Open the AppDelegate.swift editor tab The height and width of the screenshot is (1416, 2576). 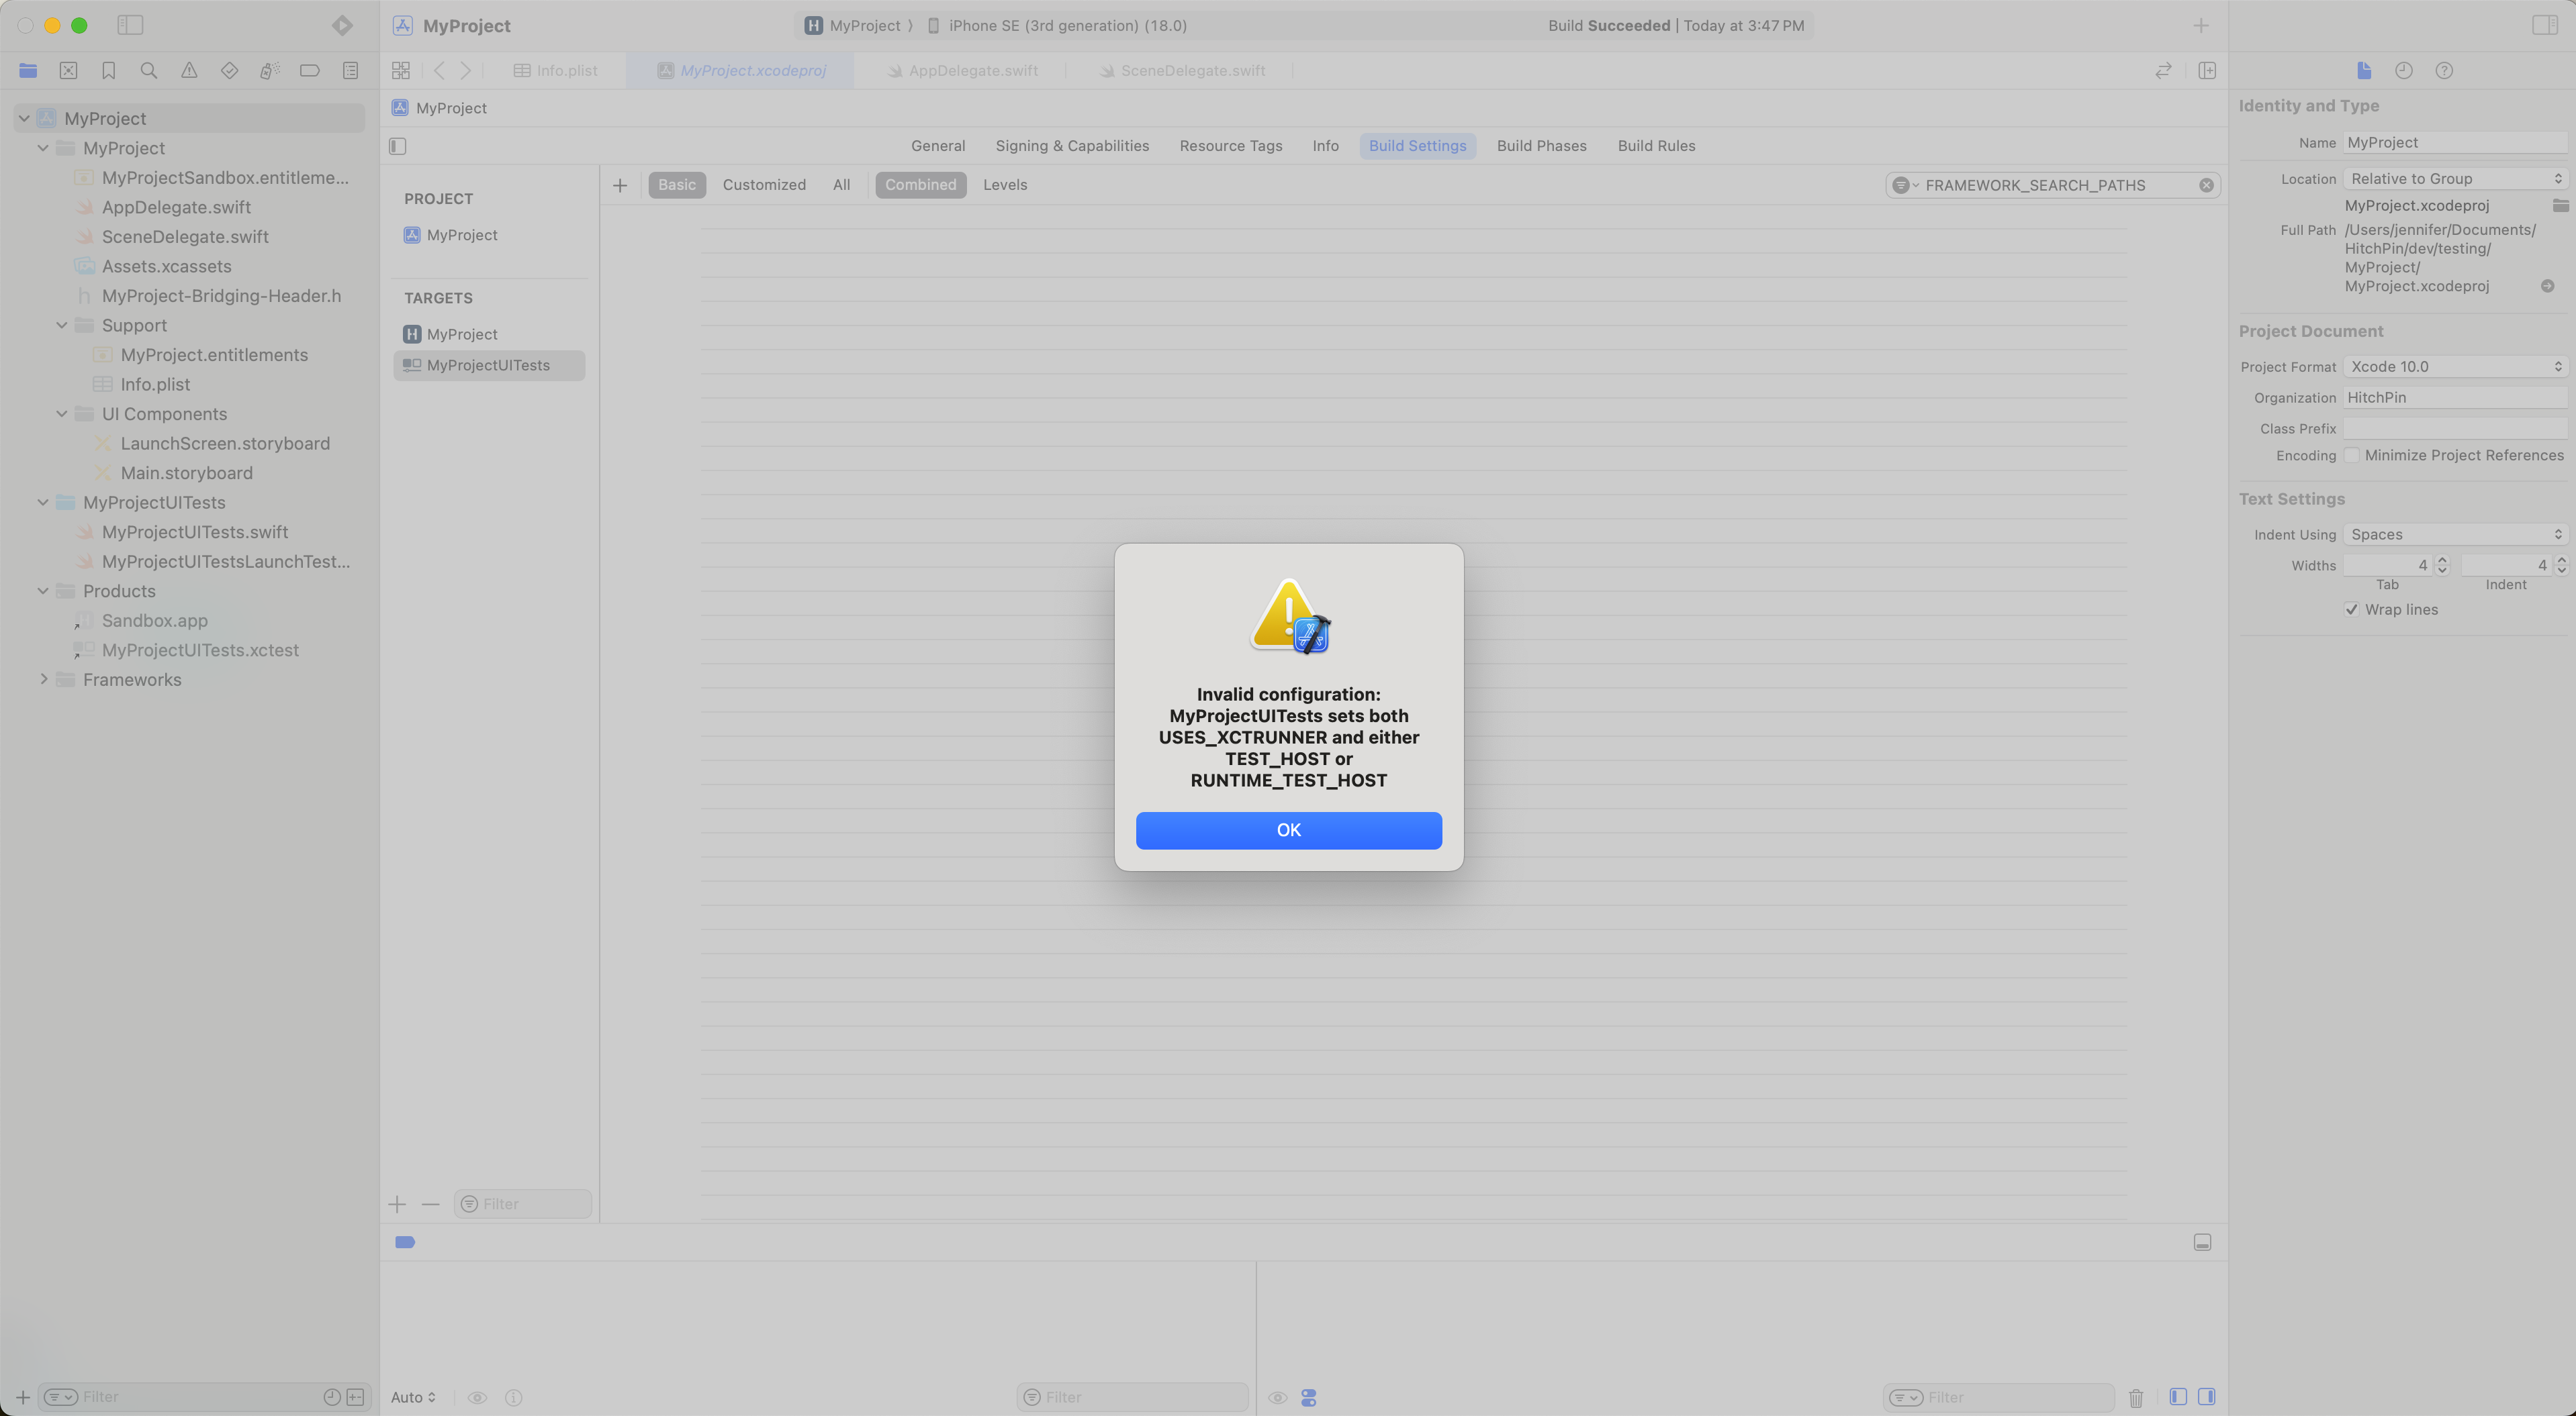(962, 70)
